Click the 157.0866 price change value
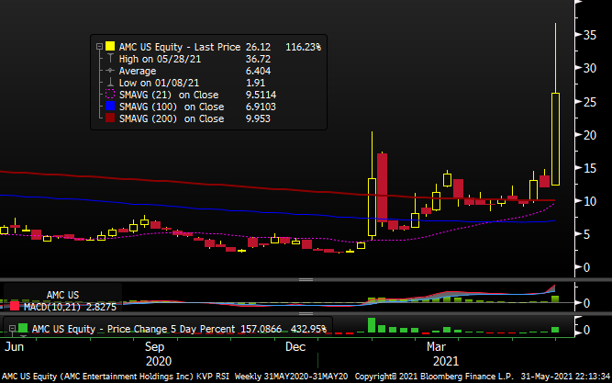 [260, 329]
